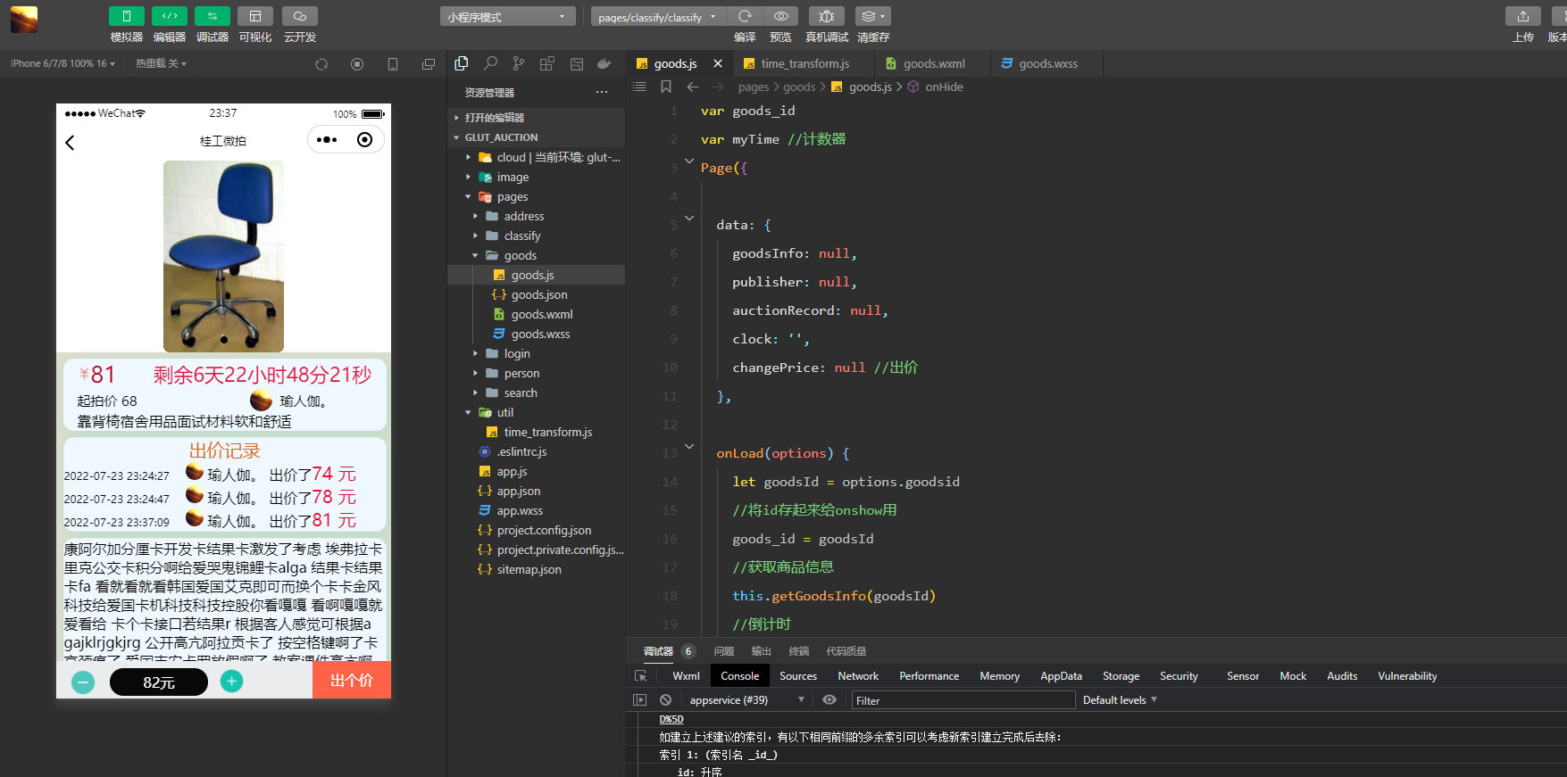Click the console Filter input field
1567x777 pixels.
point(963,700)
